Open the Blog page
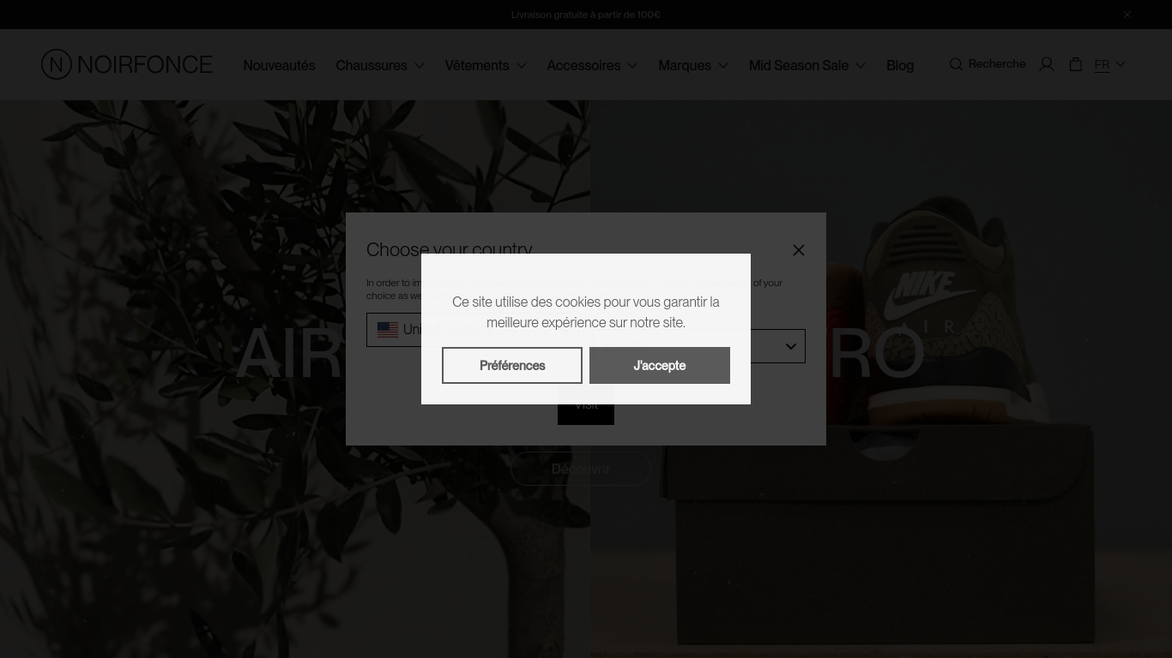This screenshot has height=658, width=1172. [900, 65]
